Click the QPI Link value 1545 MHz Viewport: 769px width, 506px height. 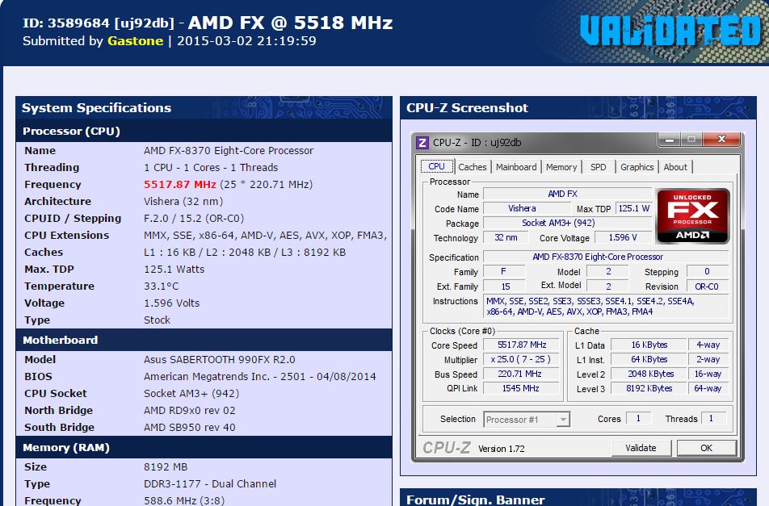[521, 388]
